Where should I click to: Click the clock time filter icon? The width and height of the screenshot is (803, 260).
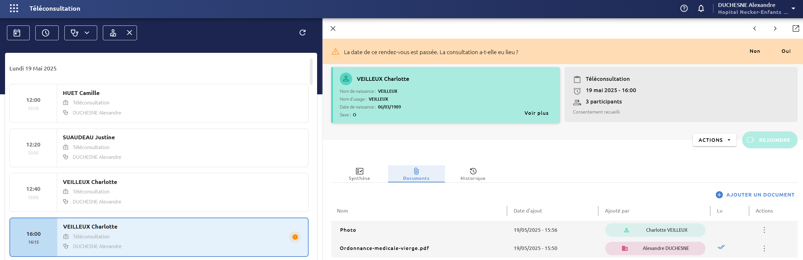pos(47,33)
